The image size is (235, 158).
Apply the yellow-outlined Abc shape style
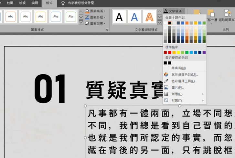(41, 16)
